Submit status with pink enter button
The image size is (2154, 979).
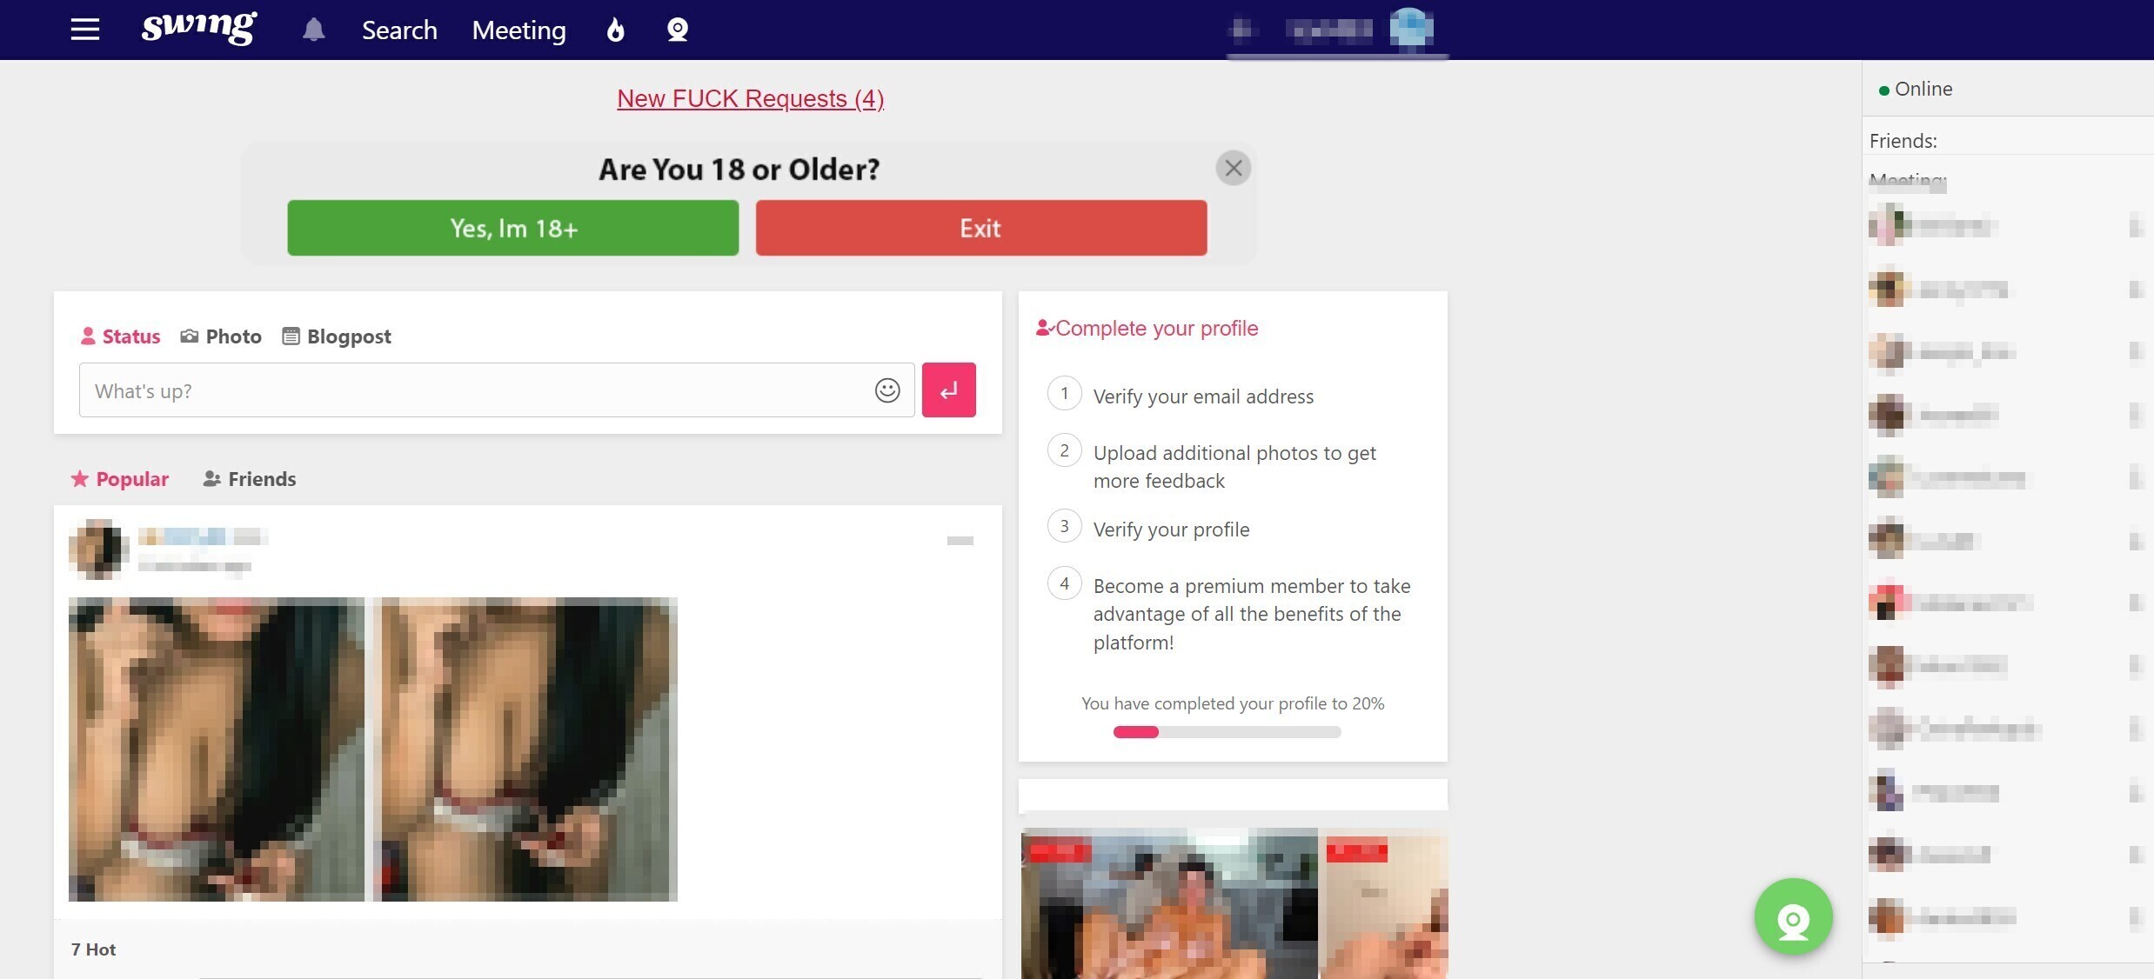(x=948, y=390)
